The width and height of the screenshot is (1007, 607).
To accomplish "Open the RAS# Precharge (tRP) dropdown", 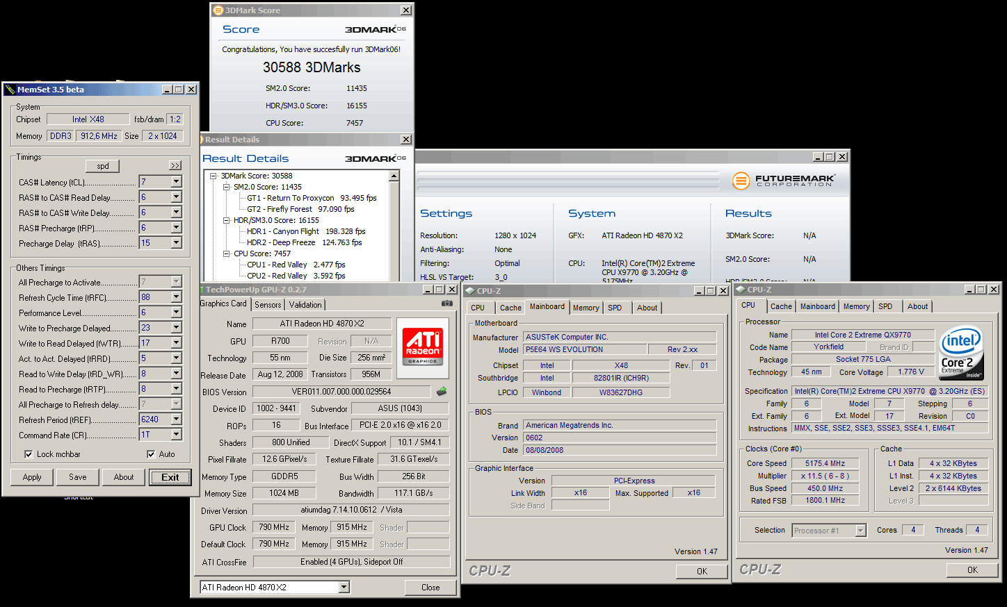I will [x=176, y=228].
